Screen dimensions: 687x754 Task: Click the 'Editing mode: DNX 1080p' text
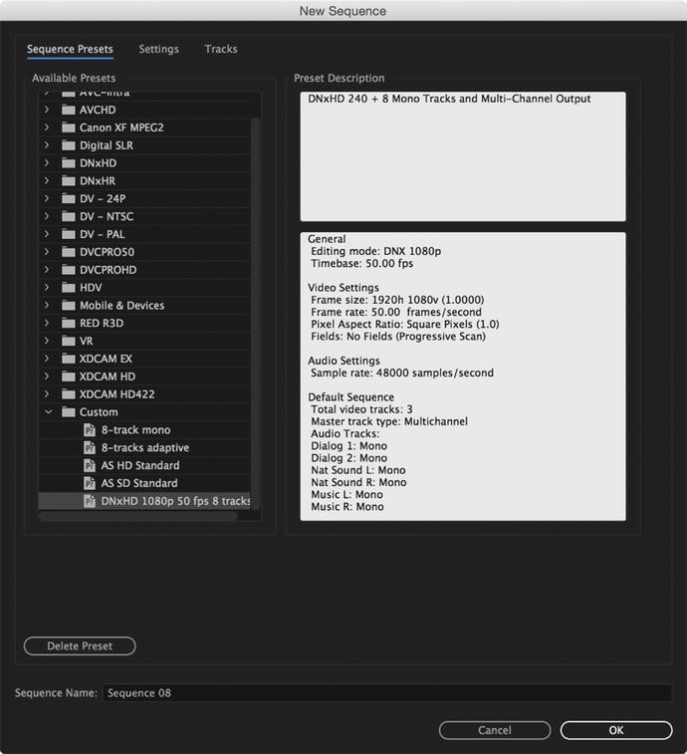376,251
